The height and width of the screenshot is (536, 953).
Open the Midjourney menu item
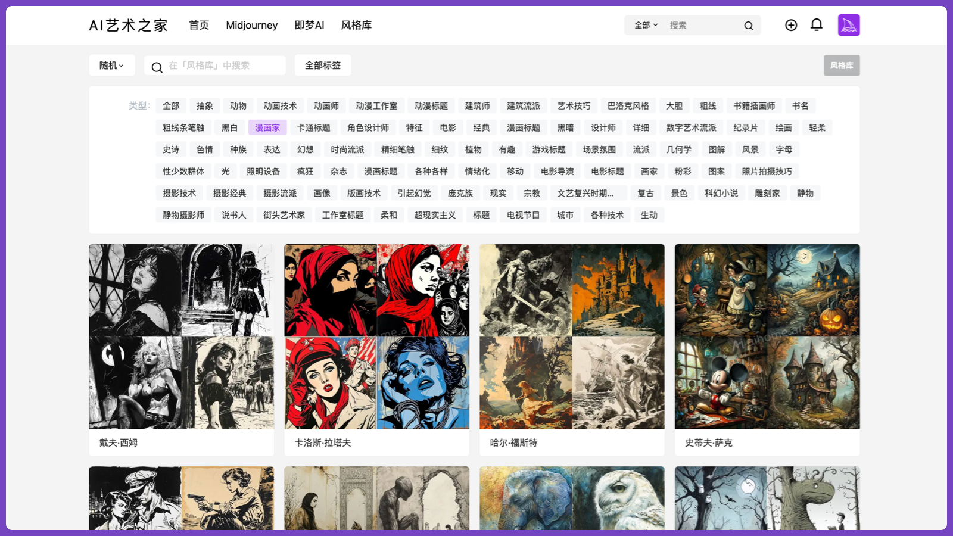pyautogui.click(x=252, y=25)
